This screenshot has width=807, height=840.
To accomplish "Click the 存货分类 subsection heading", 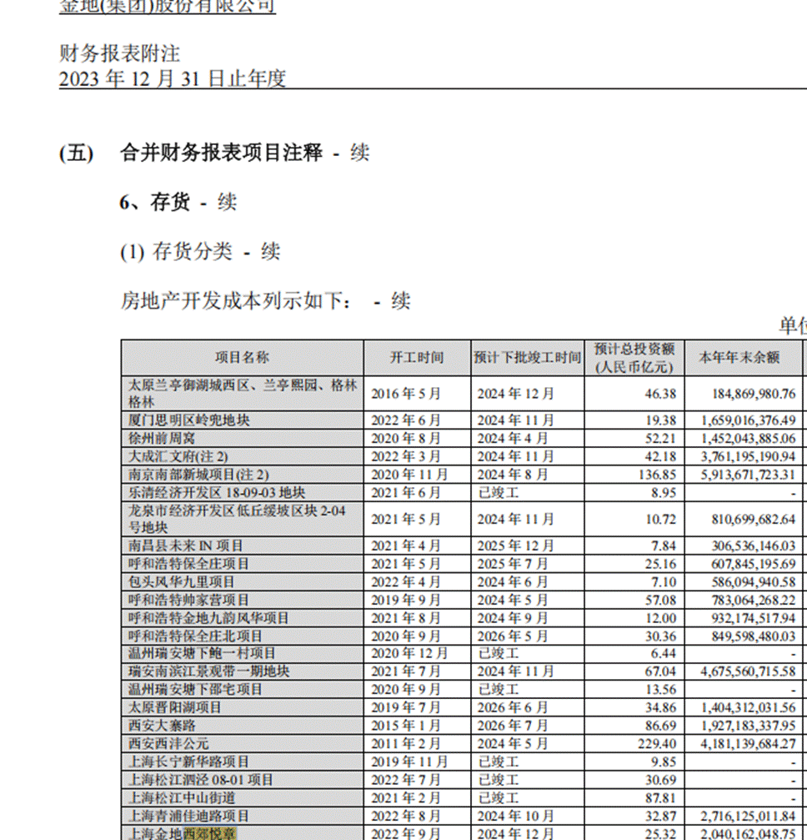I will 192,252.
